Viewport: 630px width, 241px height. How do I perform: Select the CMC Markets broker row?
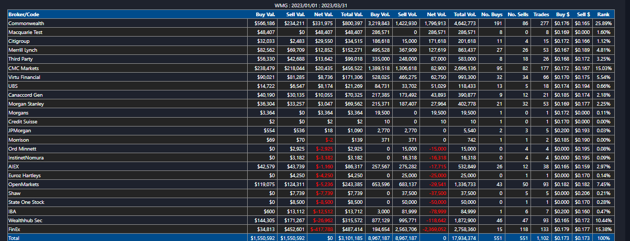tap(310, 68)
